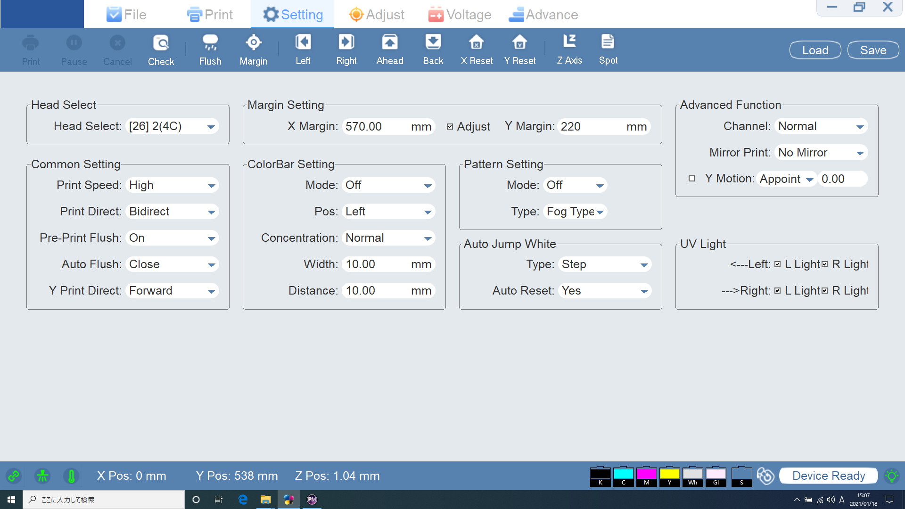Enable the Y Motion checkbox
This screenshot has width=905, height=509.
691,178
